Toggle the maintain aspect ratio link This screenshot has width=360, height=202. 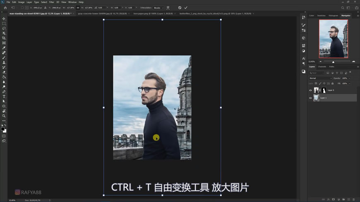(78, 8)
